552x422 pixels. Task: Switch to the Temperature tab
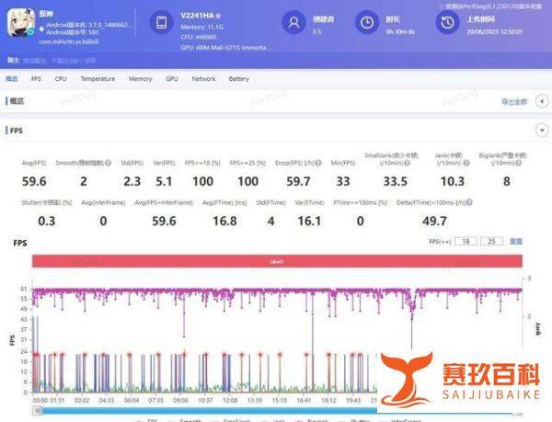[97, 79]
